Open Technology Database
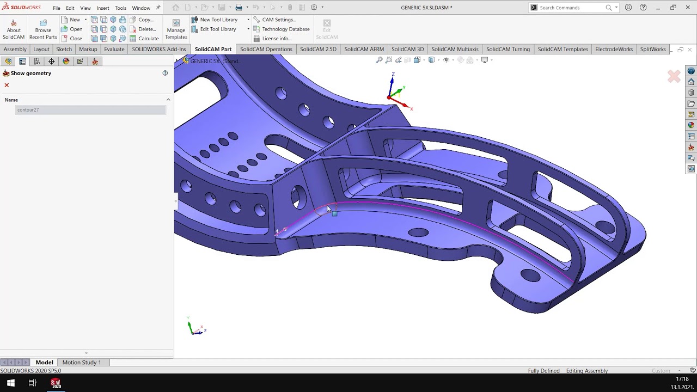This screenshot has height=392, width=697. point(282,29)
